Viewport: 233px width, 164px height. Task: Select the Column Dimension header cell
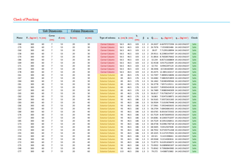(x=82, y=31)
